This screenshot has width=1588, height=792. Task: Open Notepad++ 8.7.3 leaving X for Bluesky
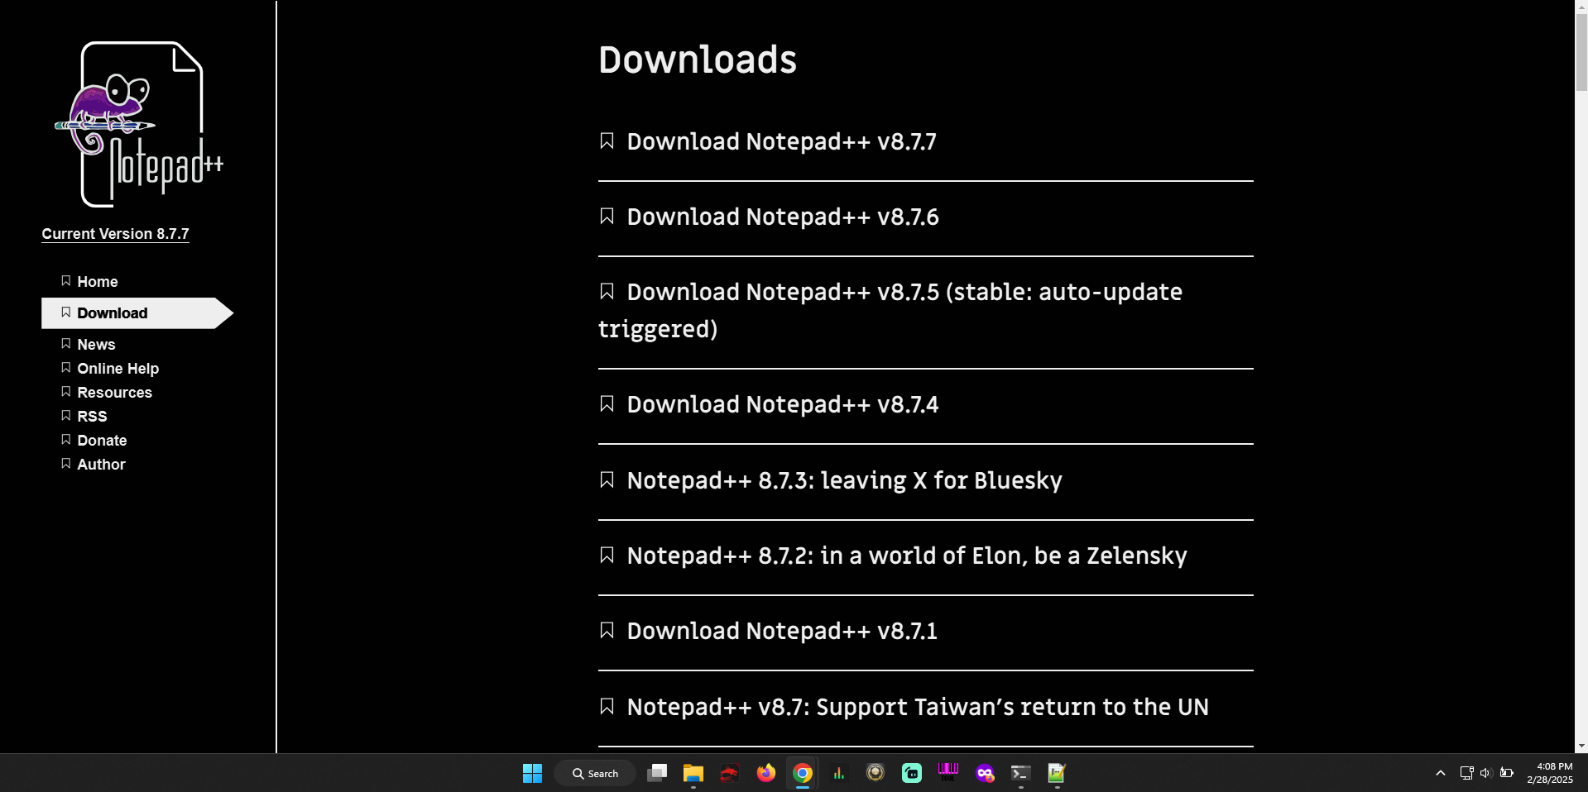844,481
